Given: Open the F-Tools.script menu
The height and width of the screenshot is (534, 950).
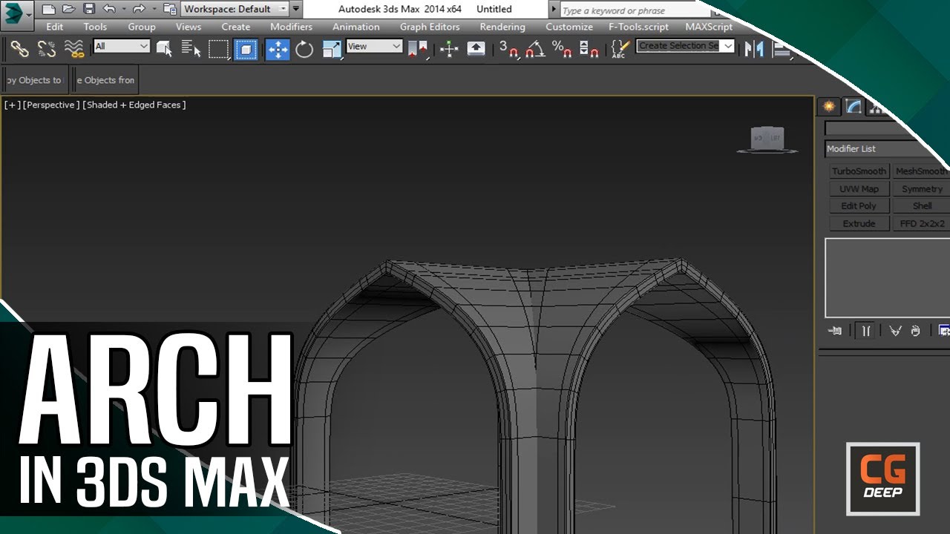Looking at the screenshot, I should click(x=639, y=27).
